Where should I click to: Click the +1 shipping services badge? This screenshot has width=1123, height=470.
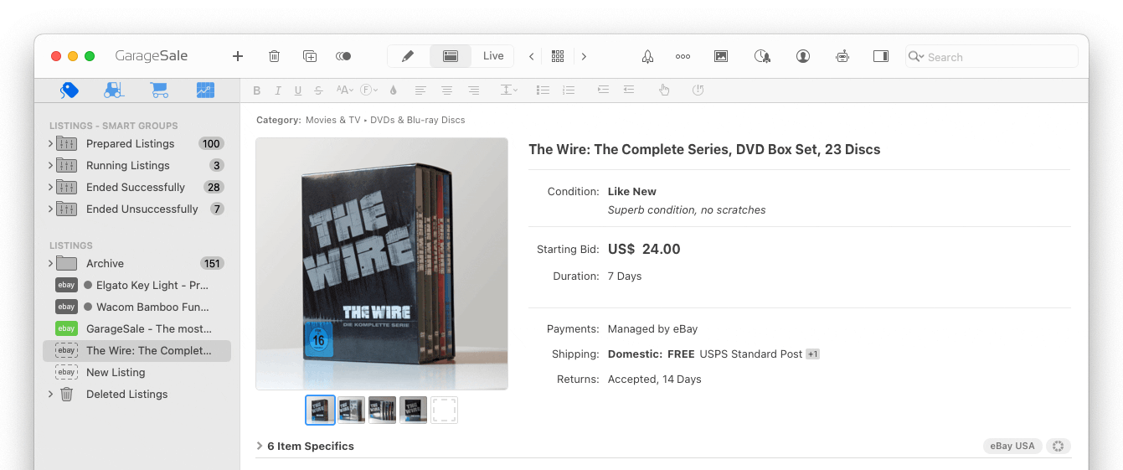pyautogui.click(x=812, y=354)
